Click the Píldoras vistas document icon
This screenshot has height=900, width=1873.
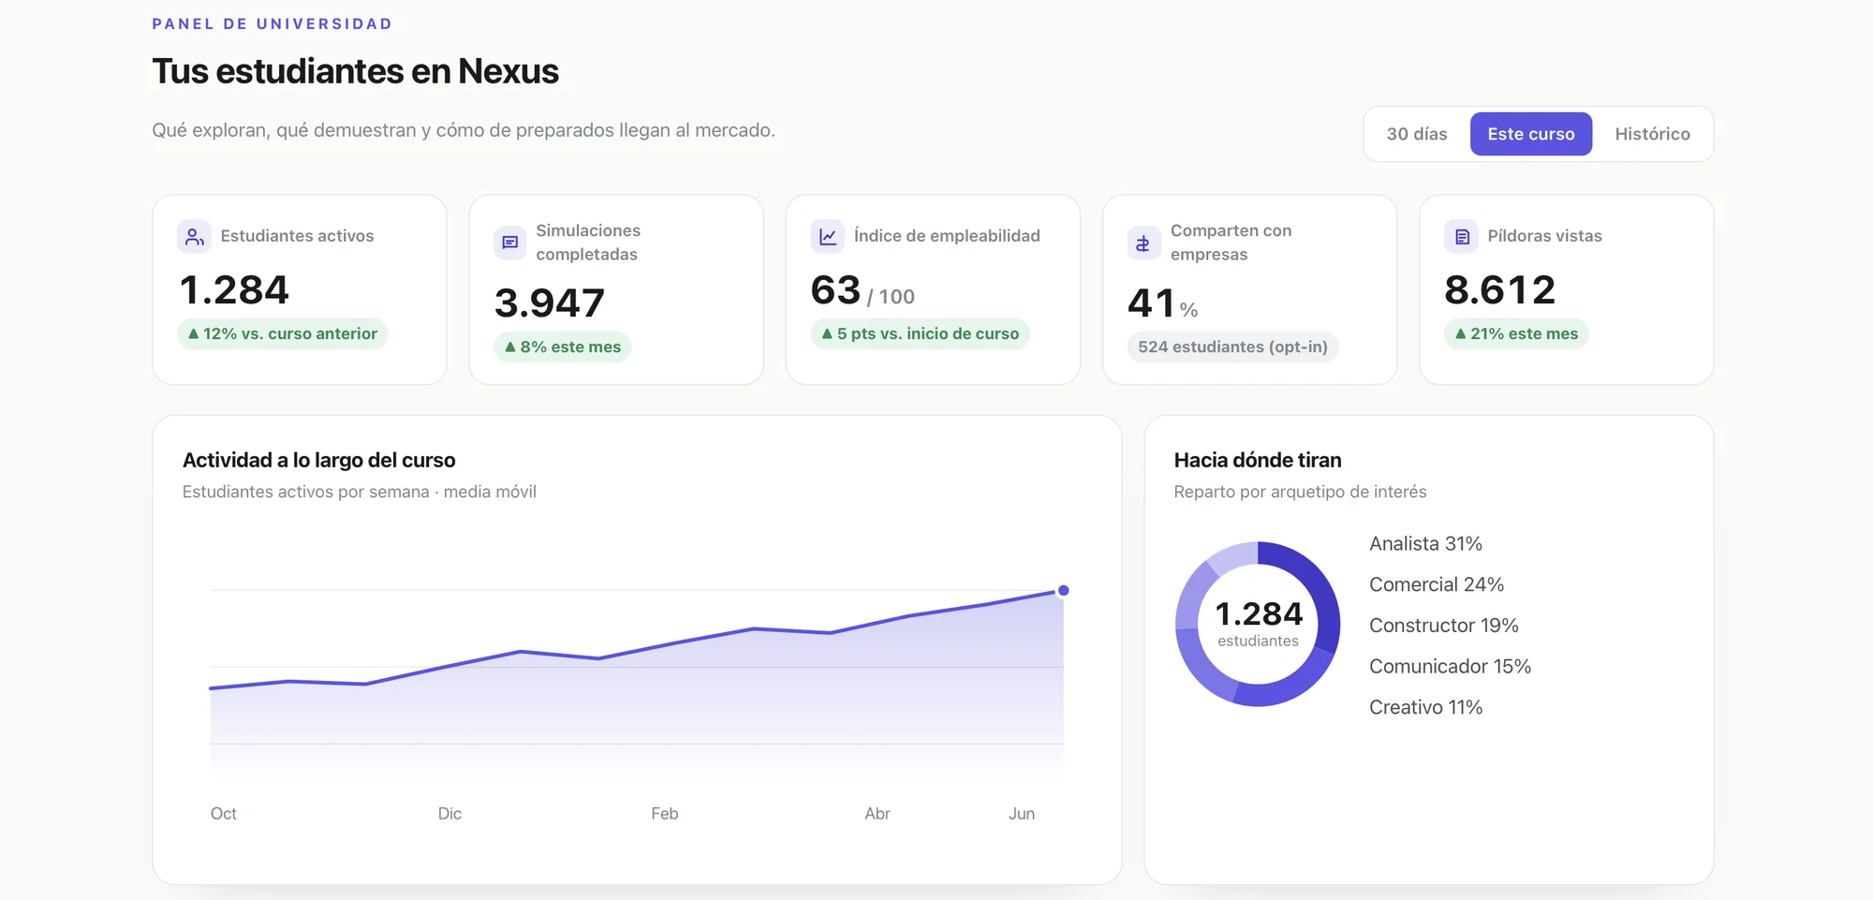1461,236
